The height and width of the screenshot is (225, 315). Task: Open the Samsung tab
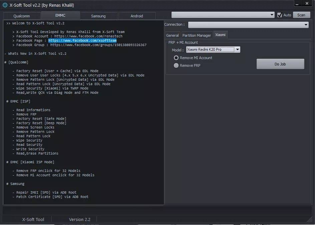[x=98, y=16]
